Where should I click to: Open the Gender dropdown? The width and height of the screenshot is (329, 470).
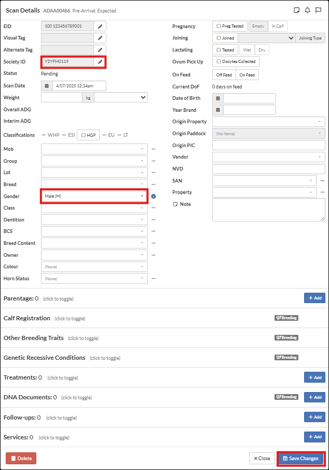94,196
